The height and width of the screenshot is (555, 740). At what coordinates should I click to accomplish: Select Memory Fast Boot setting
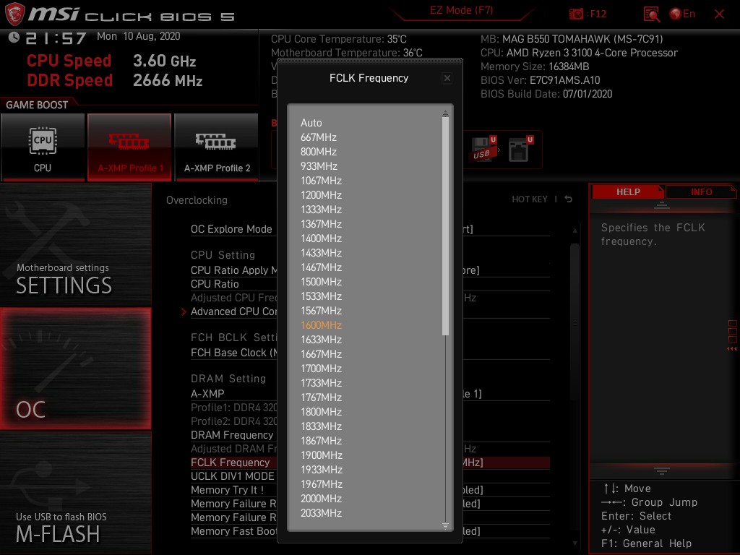click(233, 531)
